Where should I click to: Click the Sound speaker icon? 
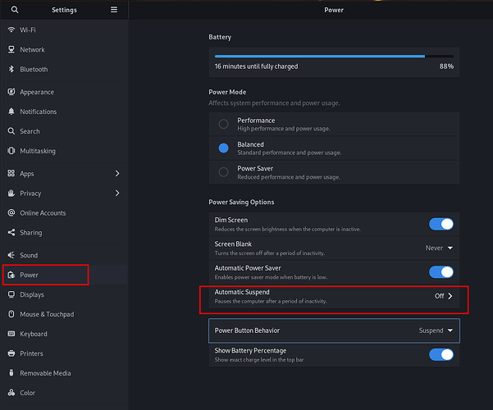click(x=11, y=255)
